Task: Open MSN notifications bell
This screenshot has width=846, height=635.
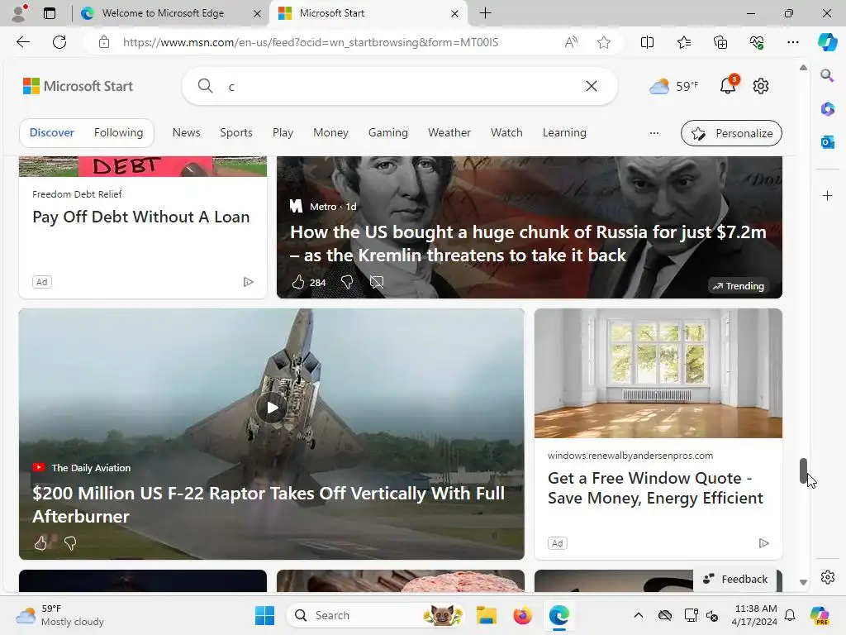Action: click(728, 85)
